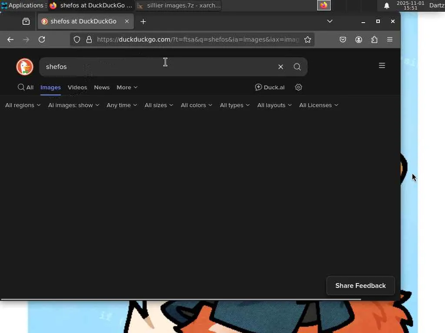Clear the search box text
Image resolution: width=445 pixels, height=333 pixels.
coord(281,67)
